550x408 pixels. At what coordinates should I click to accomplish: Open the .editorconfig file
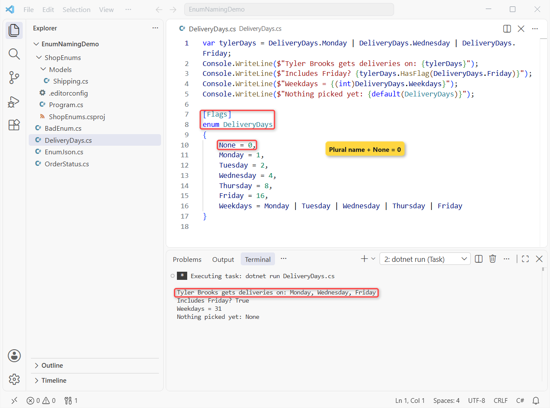[x=95, y=93]
